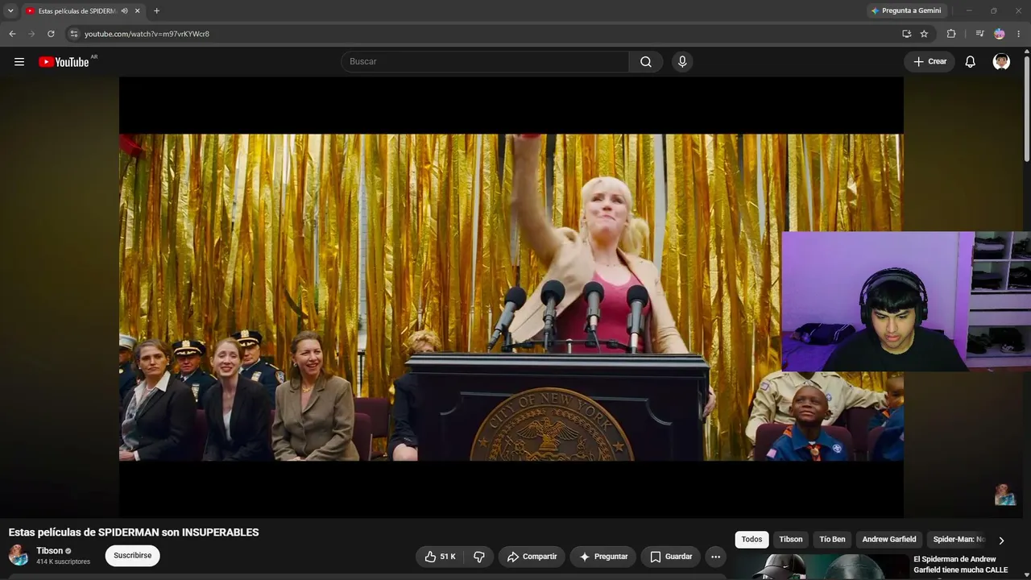
Task: Open the Chrome profile avatar
Action: coord(1000,34)
